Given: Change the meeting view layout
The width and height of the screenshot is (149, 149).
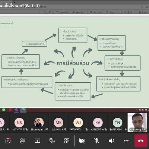Looking at the screenshot, I should click(x=67, y=141).
